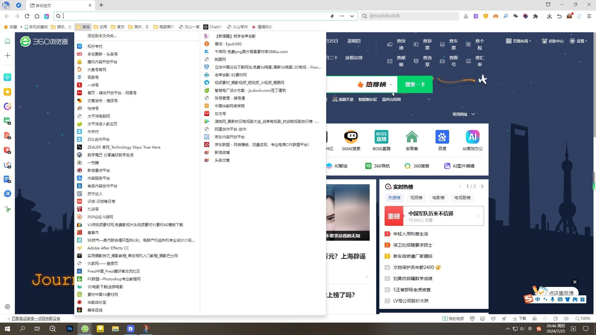Open BOSS直聘 site shortcut
Image resolution: width=596 pixels, height=335 pixels.
click(x=381, y=140)
